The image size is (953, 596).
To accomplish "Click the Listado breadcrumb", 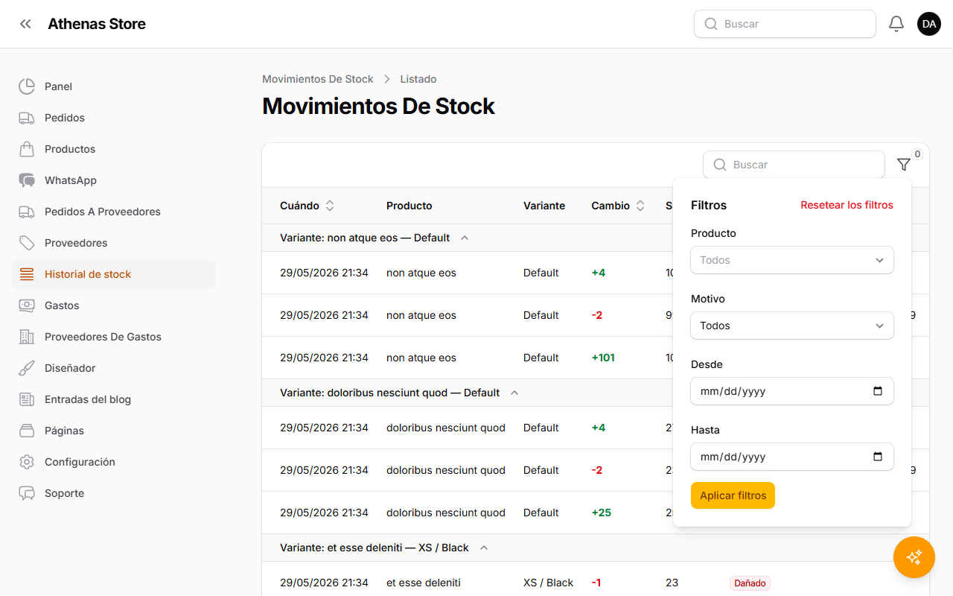I will pos(418,79).
